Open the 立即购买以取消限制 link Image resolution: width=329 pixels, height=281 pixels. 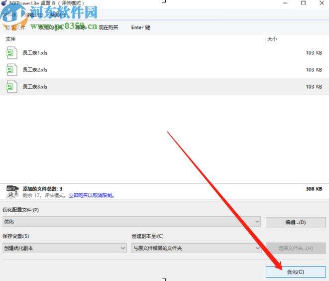(91, 195)
